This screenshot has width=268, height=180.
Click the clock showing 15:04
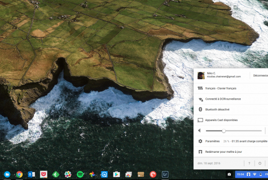[x=240, y=174]
